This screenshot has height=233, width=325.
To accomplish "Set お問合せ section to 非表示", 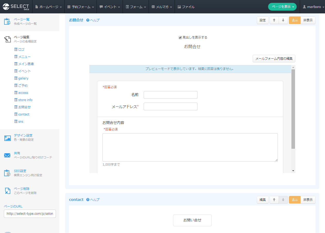I will click(x=308, y=20).
